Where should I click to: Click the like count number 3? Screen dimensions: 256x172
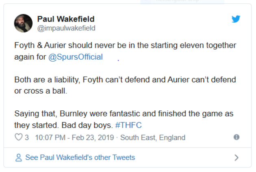27,138
